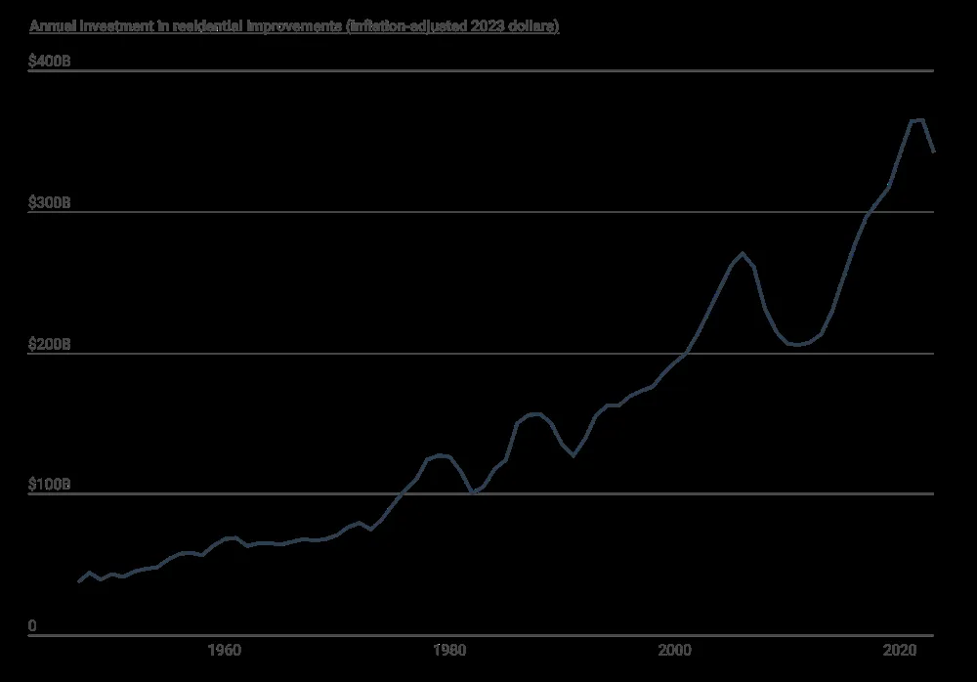Viewport: 977px width, 682px height.
Task: Click the rightmost end point of the line
Action: coord(934,151)
